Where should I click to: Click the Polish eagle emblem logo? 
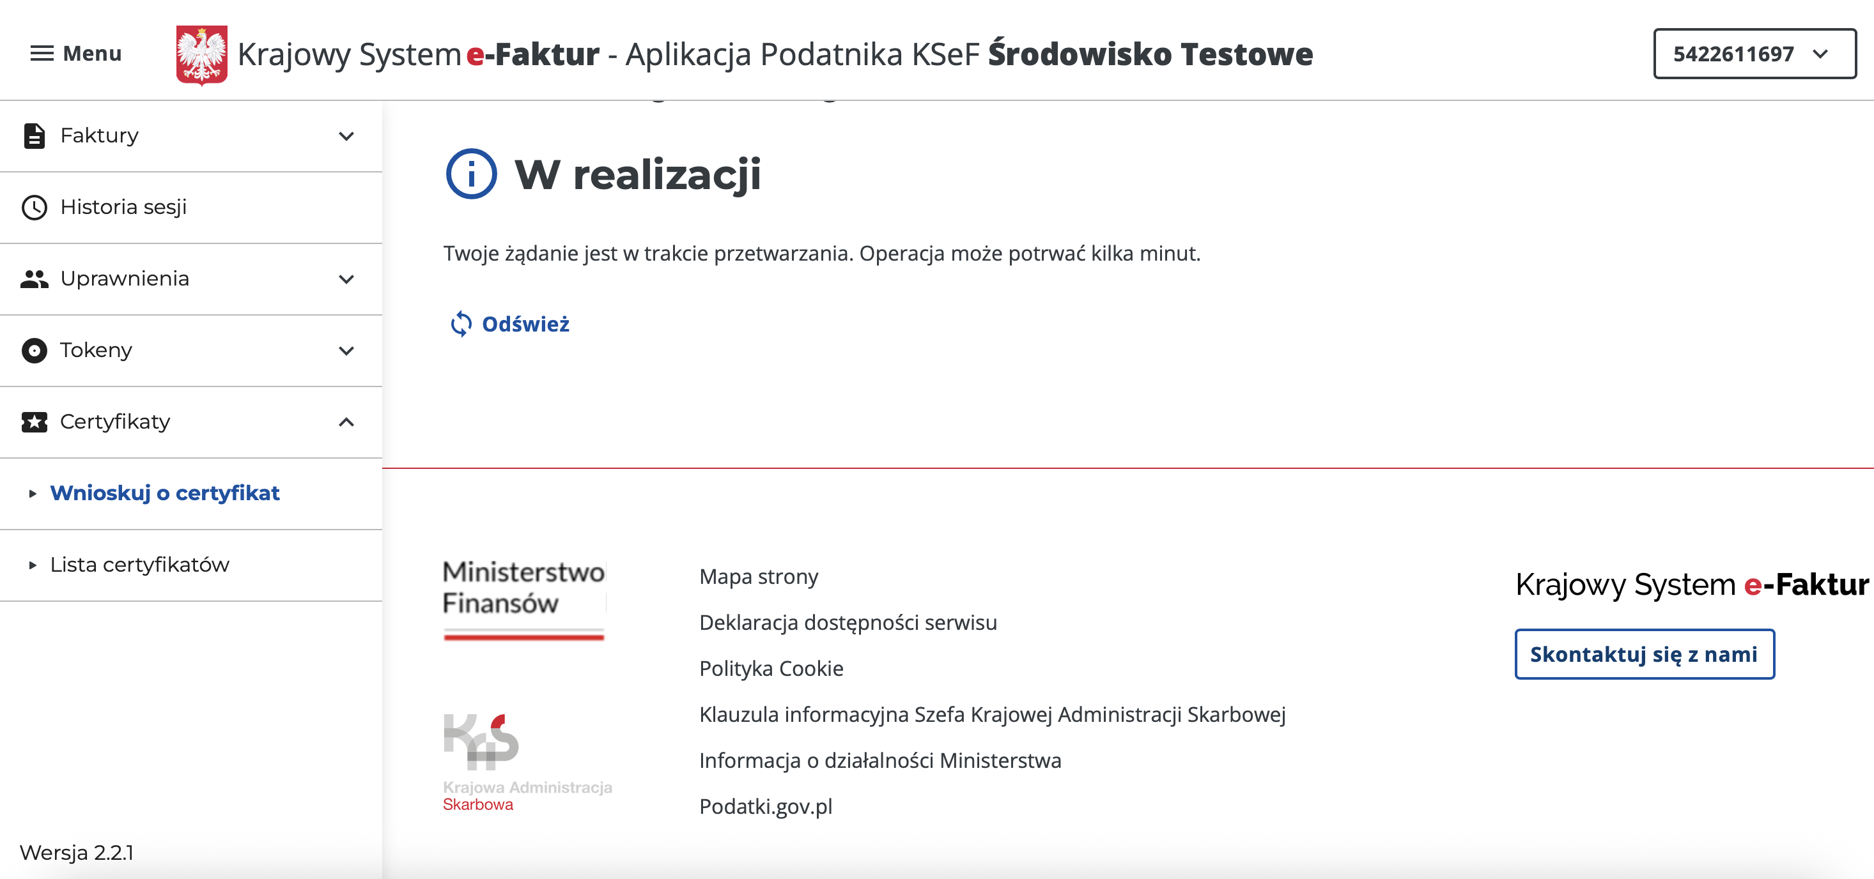pos(201,54)
